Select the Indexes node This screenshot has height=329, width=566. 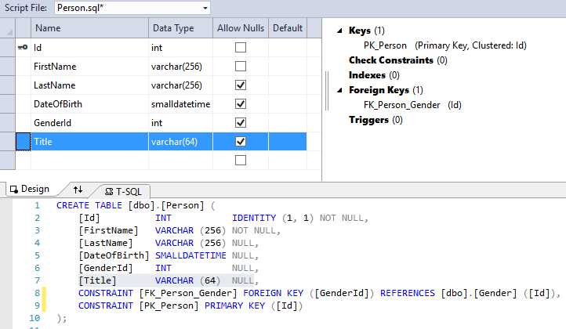pyautogui.click(x=374, y=75)
